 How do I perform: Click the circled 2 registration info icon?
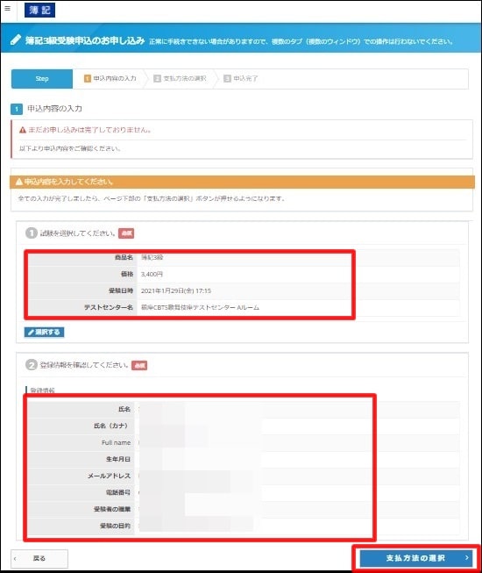32,365
